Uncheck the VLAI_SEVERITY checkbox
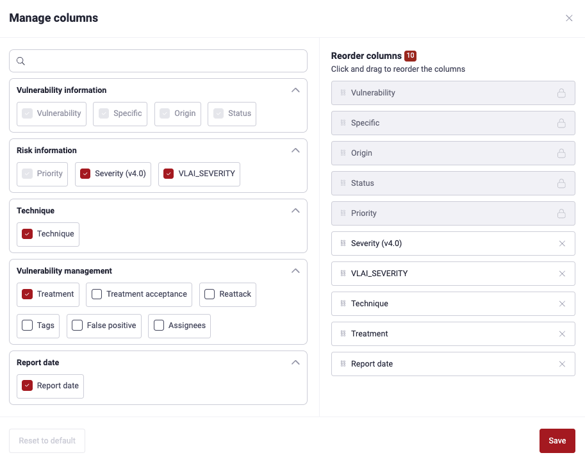This screenshot has height=462, width=585. (169, 174)
